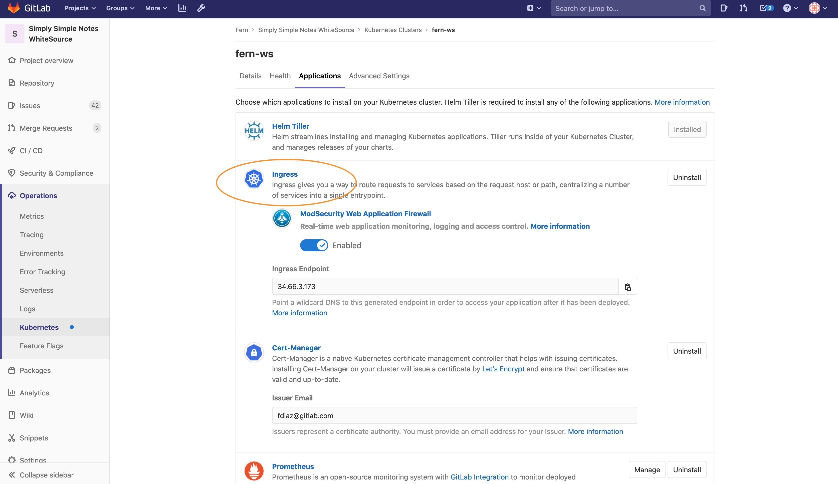
Task: Open the instance analytics chart icon
Action: [182, 8]
